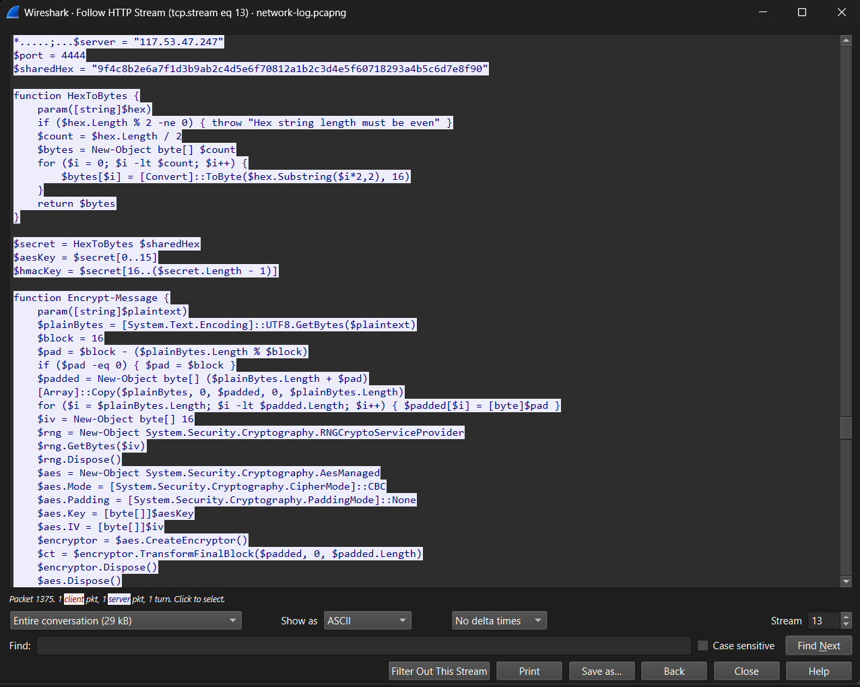
Task: Decrement the Stream number spinner
Action: click(847, 625)
